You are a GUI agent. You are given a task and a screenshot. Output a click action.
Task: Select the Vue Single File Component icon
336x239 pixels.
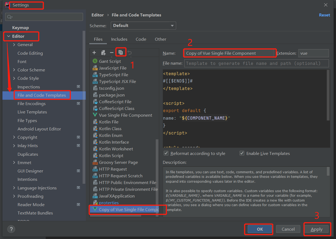(x=95, y=115)
